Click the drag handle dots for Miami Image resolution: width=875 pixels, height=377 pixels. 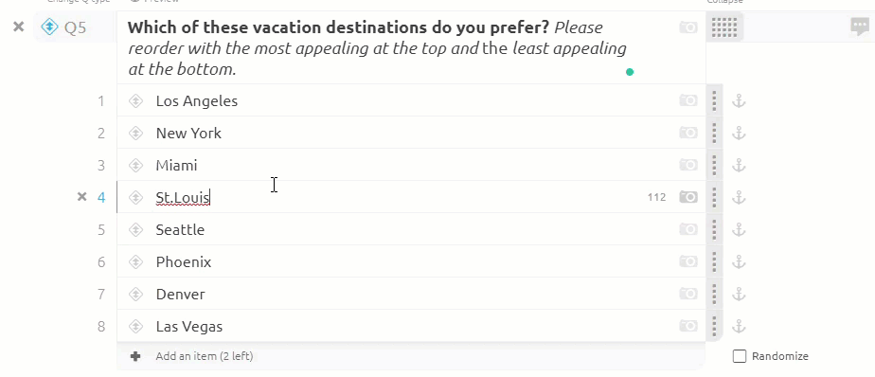coord(714,166)
